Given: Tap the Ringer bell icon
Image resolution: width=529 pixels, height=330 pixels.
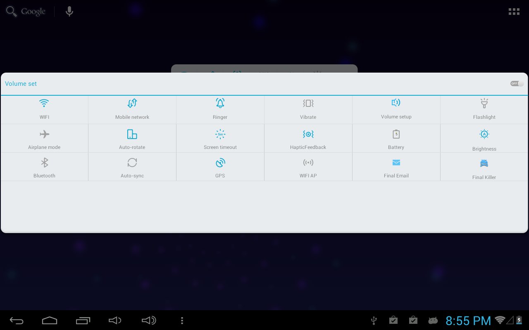Looking at the screenshot, I should (x=220, y=103).
